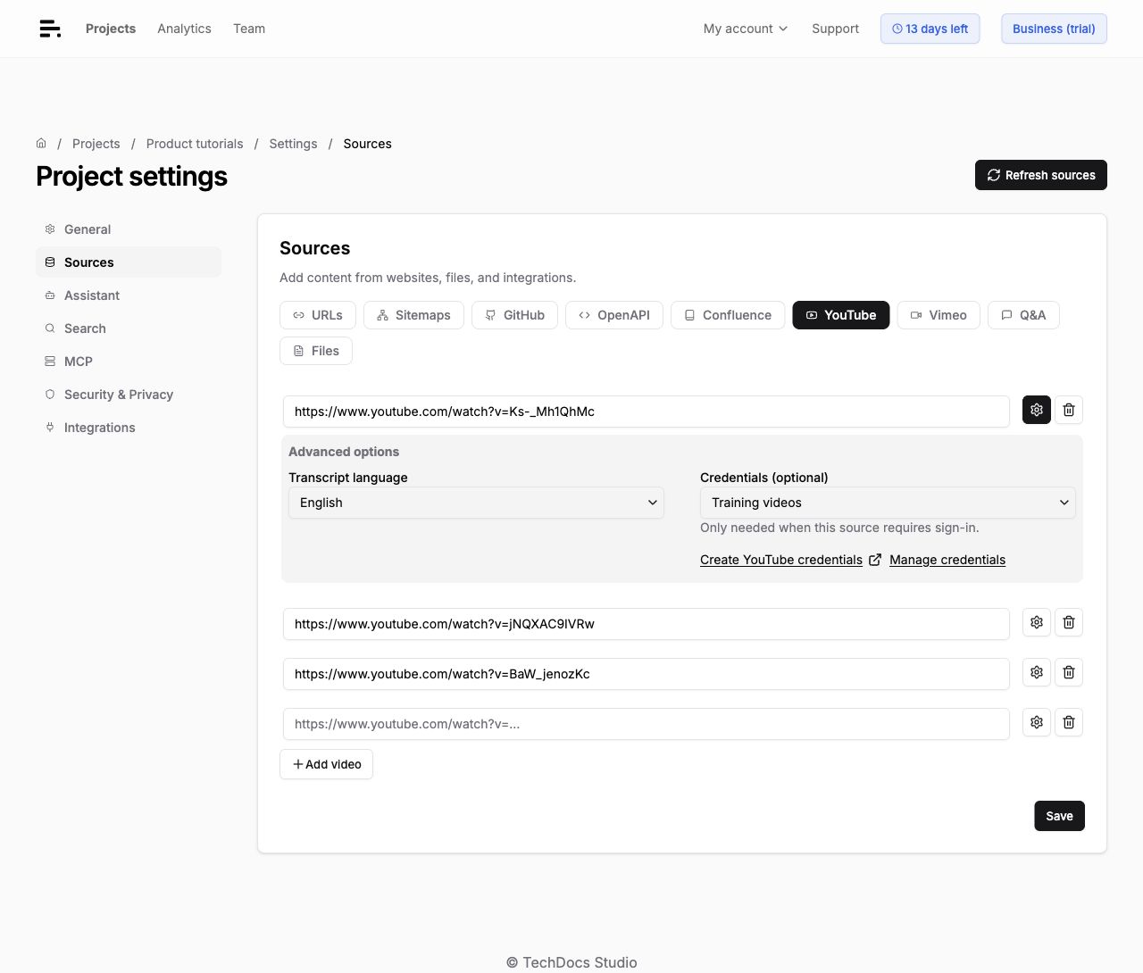
Task: Go to Analytics in top navigation
Action: (x=184, y=29)
